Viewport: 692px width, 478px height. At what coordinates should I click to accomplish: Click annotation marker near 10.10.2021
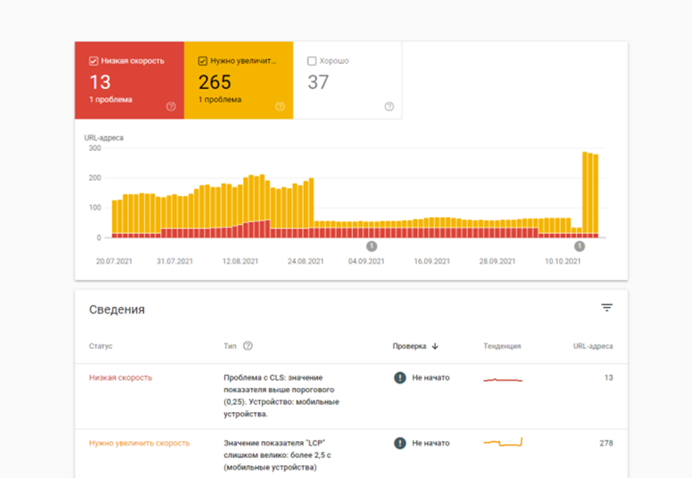(580, 246)
